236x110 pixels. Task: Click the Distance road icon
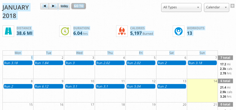point(8,31)
